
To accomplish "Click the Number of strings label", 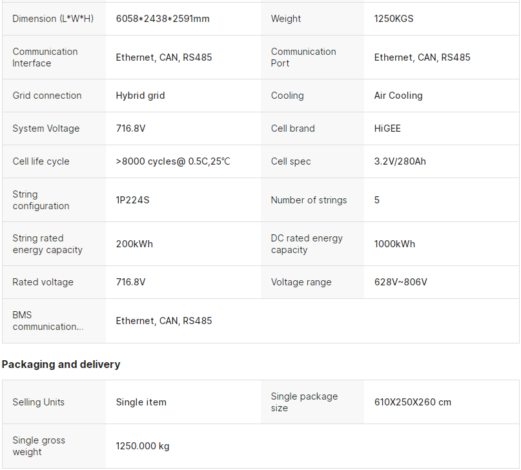I will coord(309,200).
